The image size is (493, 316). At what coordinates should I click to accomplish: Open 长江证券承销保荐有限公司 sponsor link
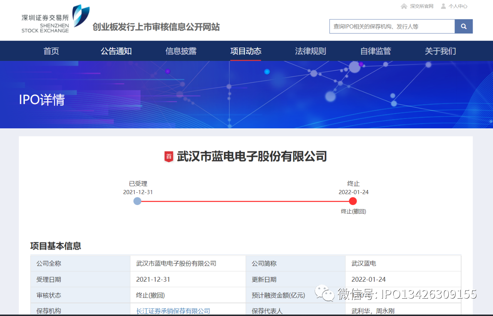173,311
